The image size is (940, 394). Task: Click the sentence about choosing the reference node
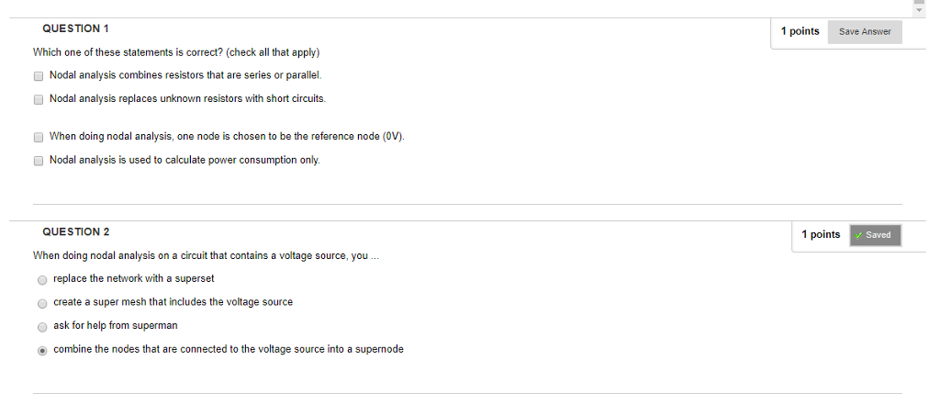(227, 136)
